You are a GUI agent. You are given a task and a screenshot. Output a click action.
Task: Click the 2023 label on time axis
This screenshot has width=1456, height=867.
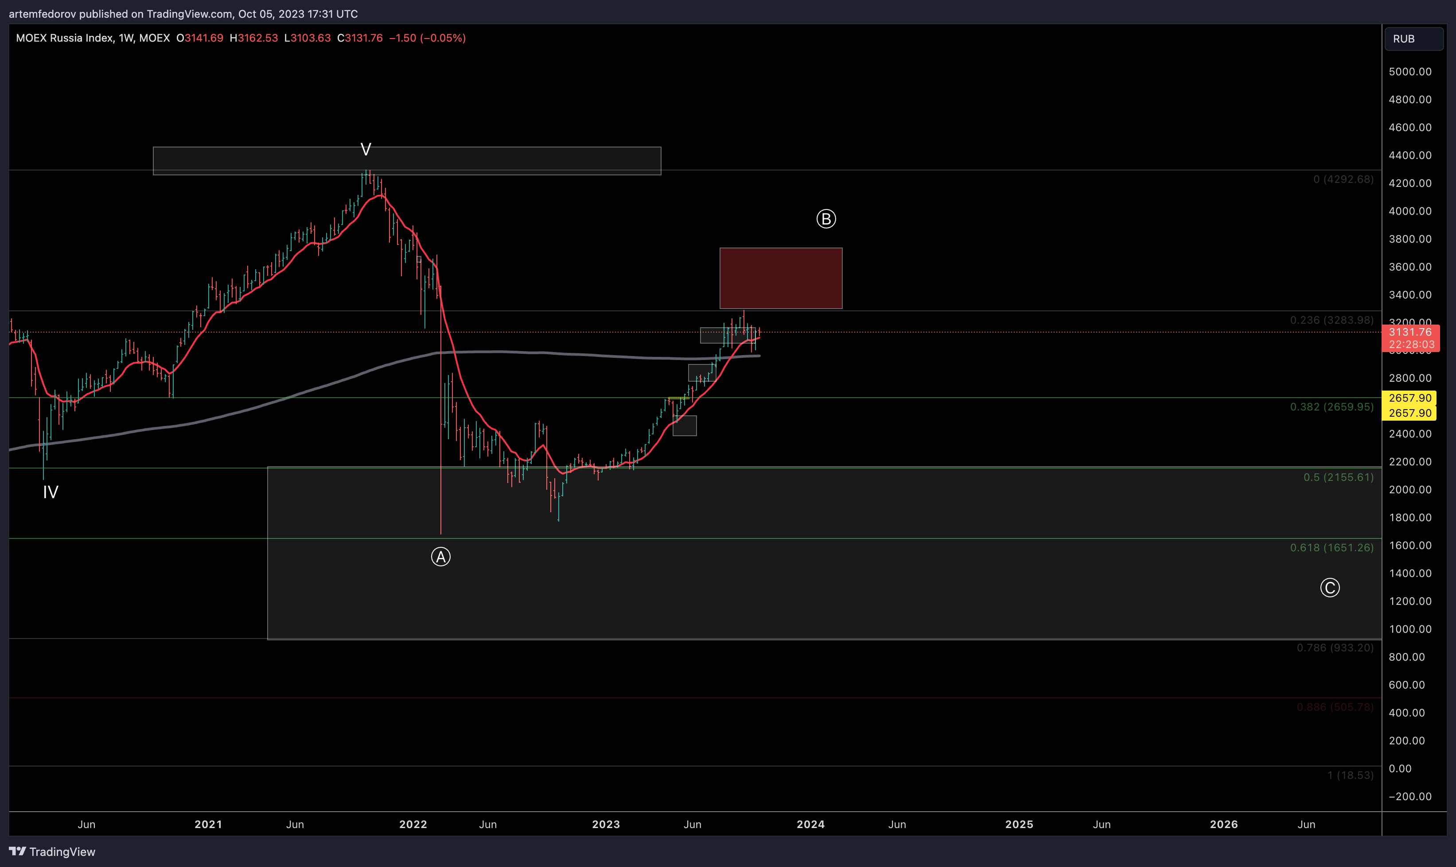(606, 824)
